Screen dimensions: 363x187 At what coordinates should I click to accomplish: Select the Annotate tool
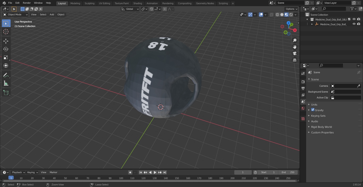coord(6,75)
